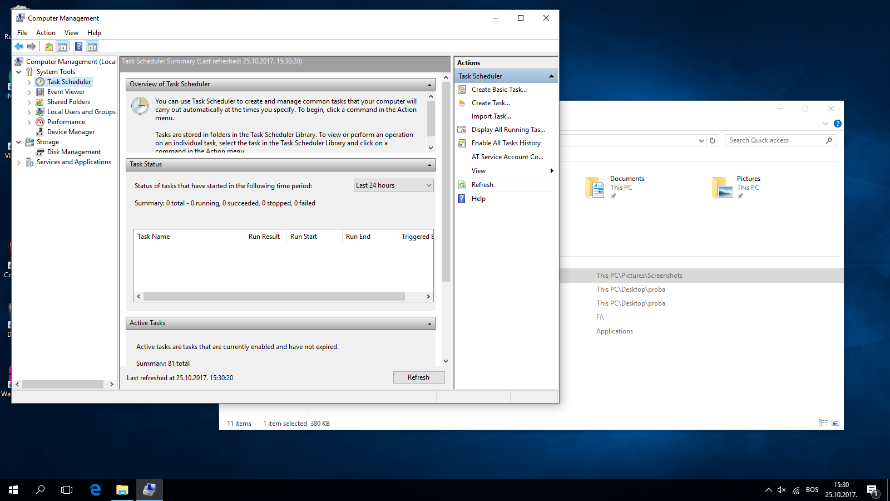
Task: Select Shared Folders in the console tree
Action: pos(68,102)
